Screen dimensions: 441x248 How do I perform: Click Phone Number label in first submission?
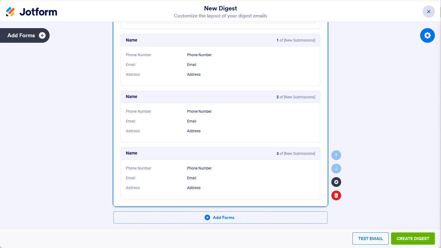(x=138, y=55)
